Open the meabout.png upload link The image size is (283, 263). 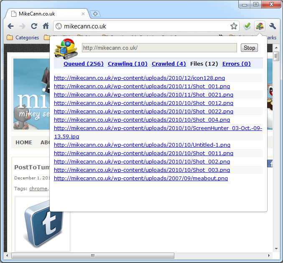coord(141,179)
